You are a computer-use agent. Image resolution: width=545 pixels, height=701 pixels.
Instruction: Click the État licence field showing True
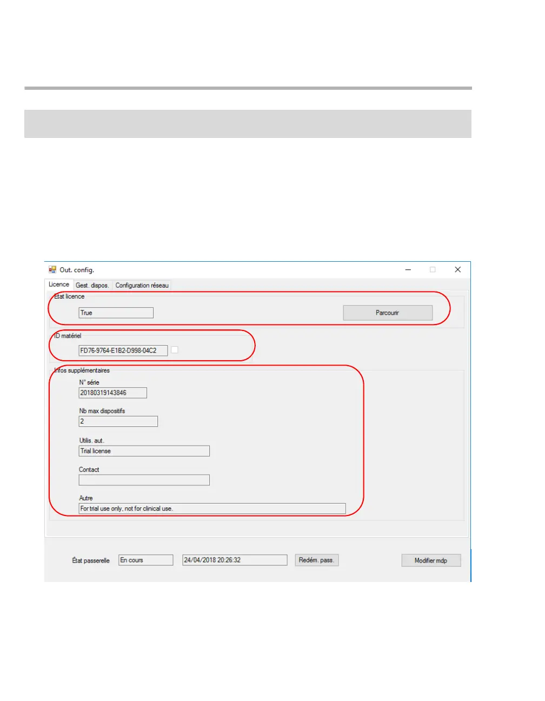(x=116, y=313)
